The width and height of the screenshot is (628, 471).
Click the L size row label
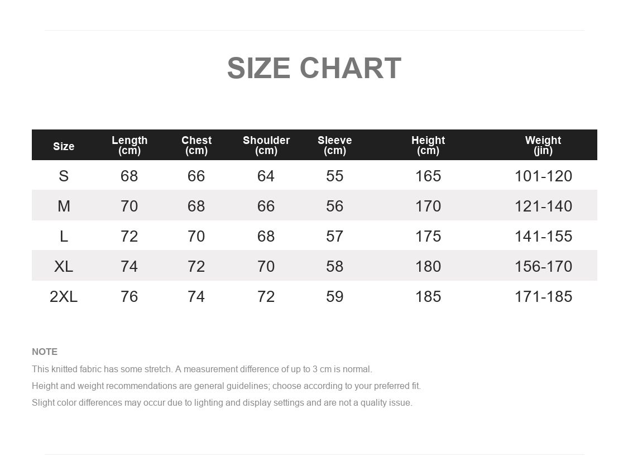pos(64,236)
